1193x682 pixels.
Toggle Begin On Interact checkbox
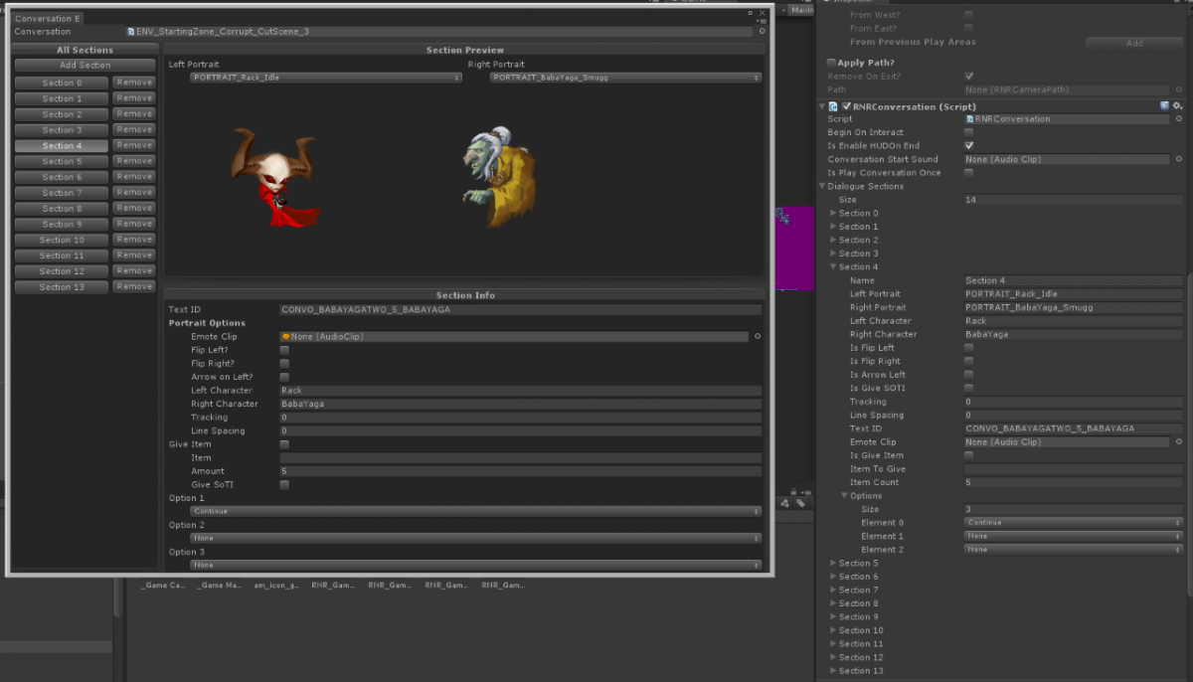coord(969,132)
